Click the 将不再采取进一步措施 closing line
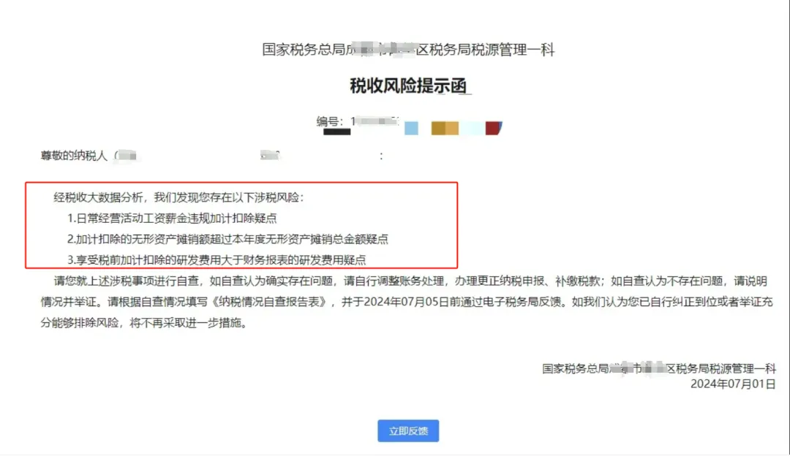Image resolution: width=790 pixels, height=456 pixels. click(x=189, y=322)
